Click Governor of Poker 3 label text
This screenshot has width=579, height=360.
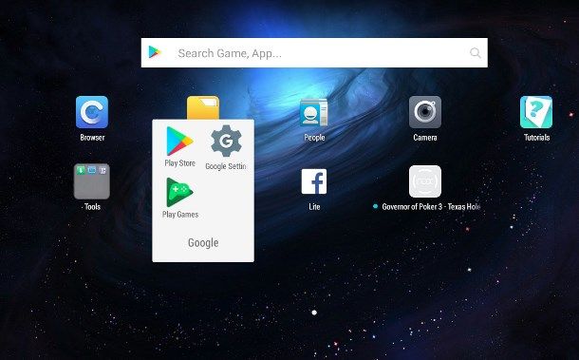[x=431, y=207]
